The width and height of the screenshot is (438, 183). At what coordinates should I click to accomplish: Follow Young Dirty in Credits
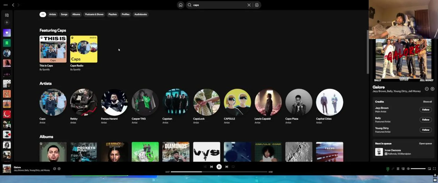pyautogui.click(x=425, y=130)
